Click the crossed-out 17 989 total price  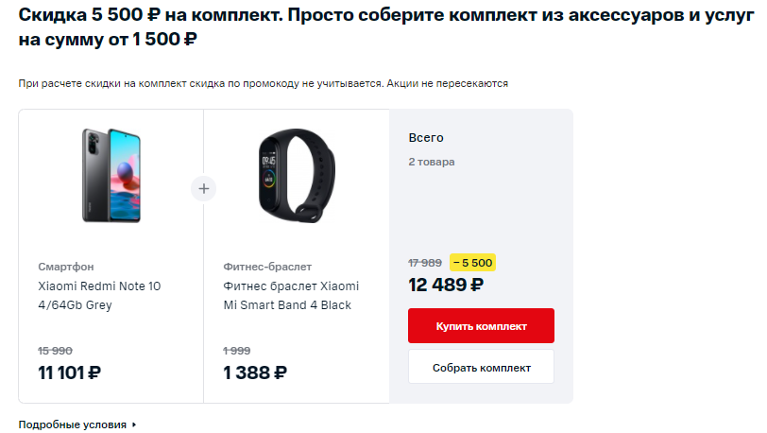[x=425, y=263]
